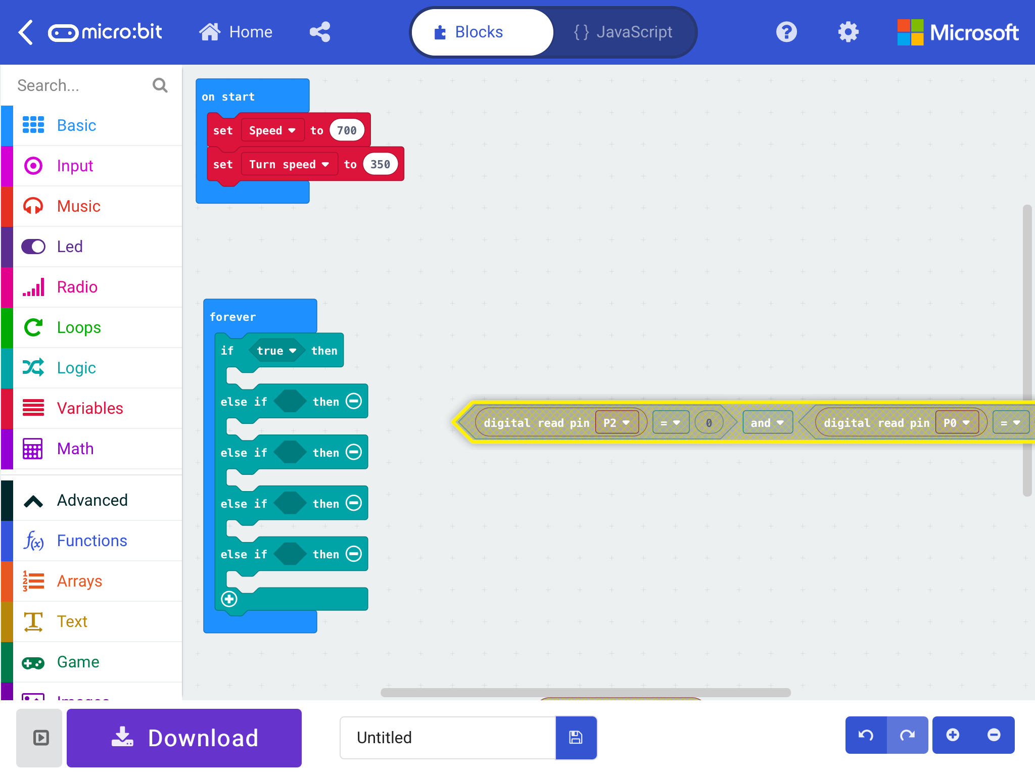Open the Led blocks category
The height and width of the screenshot is (776, 1035).
point(70,246)
